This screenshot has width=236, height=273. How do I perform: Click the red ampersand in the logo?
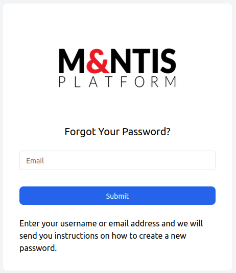pos(98,61)
